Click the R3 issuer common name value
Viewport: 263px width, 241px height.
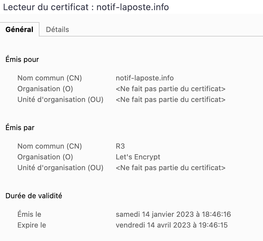[x=120, y=146]
